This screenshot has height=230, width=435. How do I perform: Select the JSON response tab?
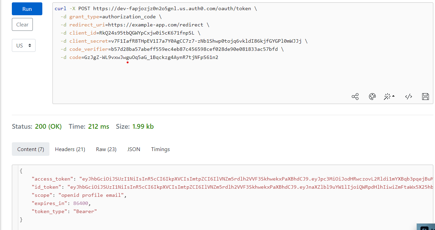pos(133,149)
